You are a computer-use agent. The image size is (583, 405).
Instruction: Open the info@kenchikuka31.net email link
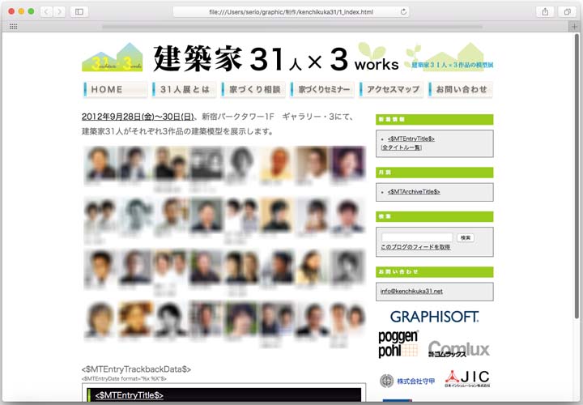tap(411, 292)
